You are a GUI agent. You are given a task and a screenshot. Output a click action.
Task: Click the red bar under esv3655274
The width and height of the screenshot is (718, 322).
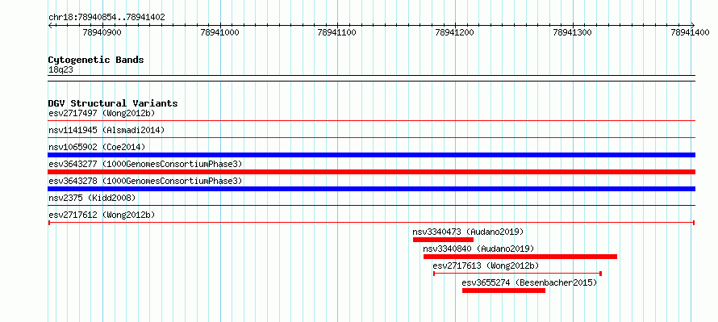503,291
